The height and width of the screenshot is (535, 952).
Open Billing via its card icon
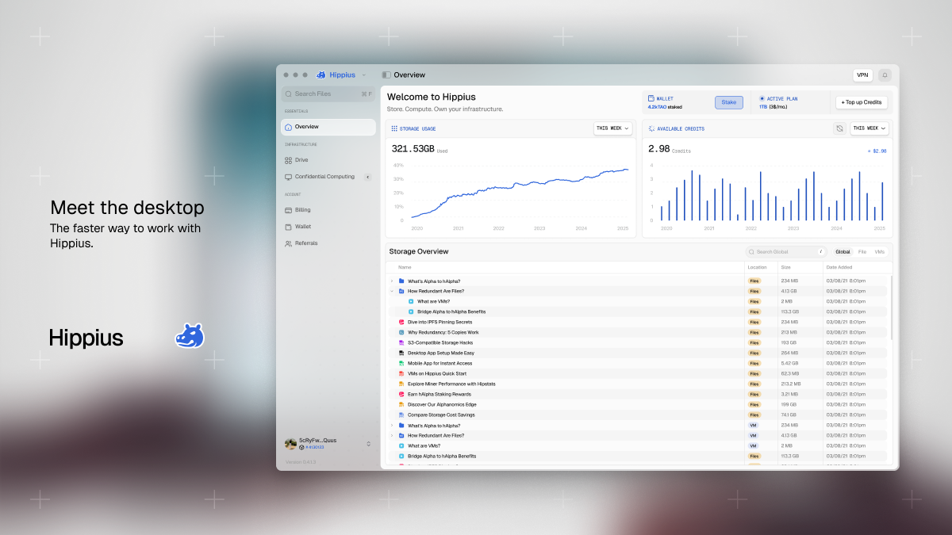click(289, 210)
